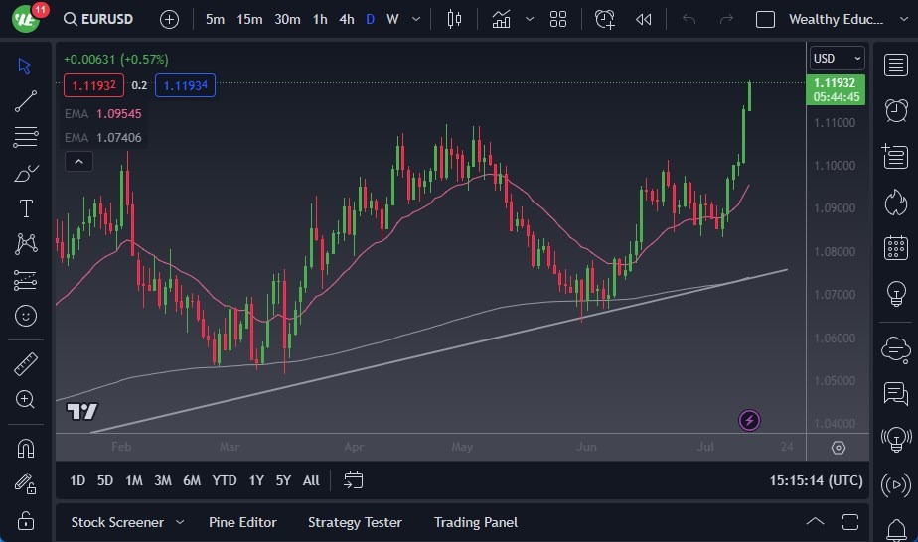Open the Replay rewind icon
918x542 pixels.
click(644, 19)
